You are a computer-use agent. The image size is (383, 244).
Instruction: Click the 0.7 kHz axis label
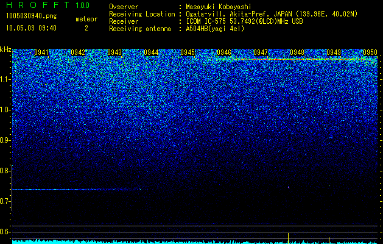(x=5, y=201)
